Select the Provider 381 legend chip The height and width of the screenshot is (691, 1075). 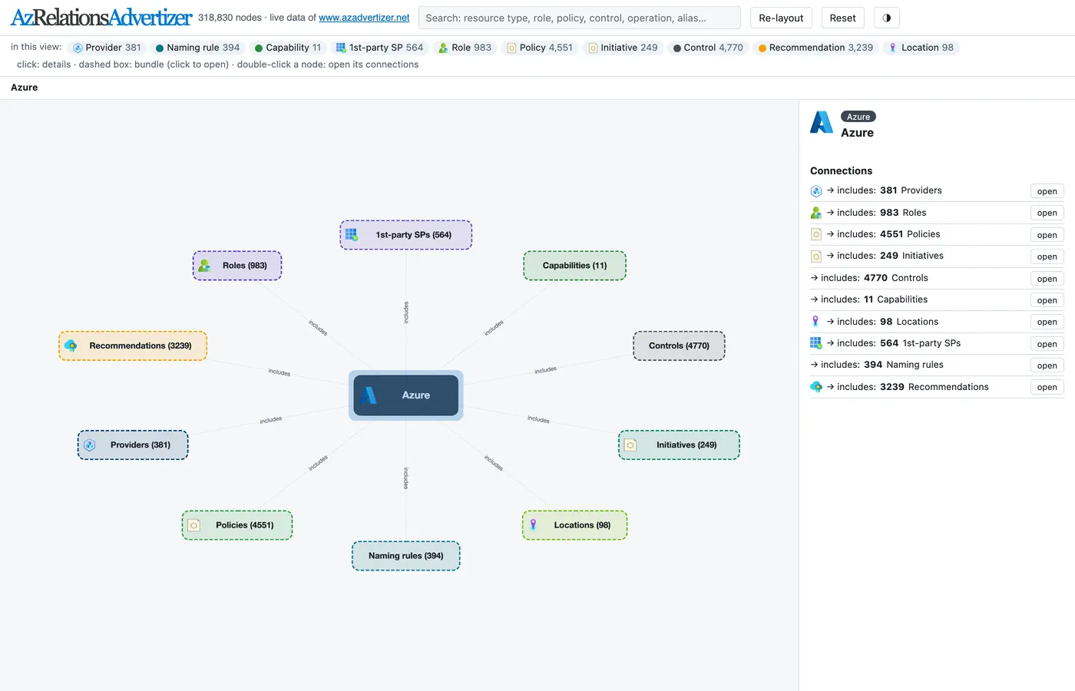(x=107, y=48)
